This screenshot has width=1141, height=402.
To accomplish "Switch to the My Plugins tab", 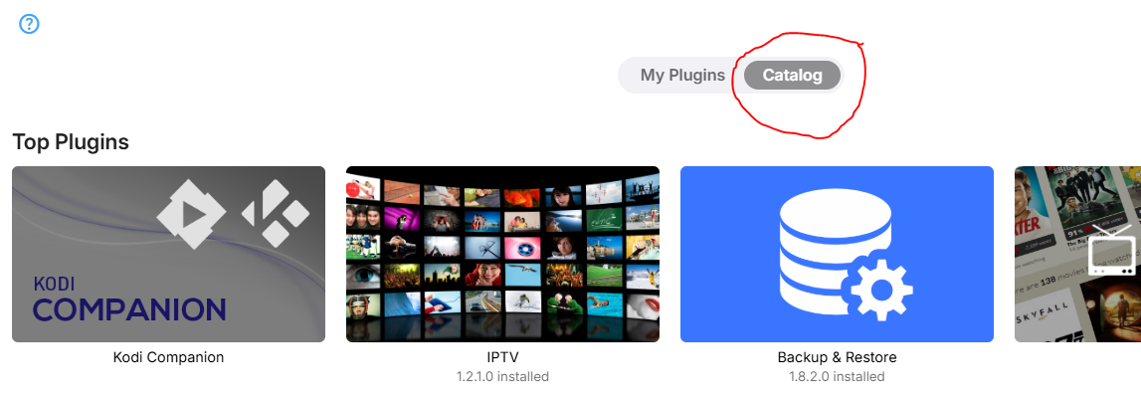I will (x=682, y=75).
